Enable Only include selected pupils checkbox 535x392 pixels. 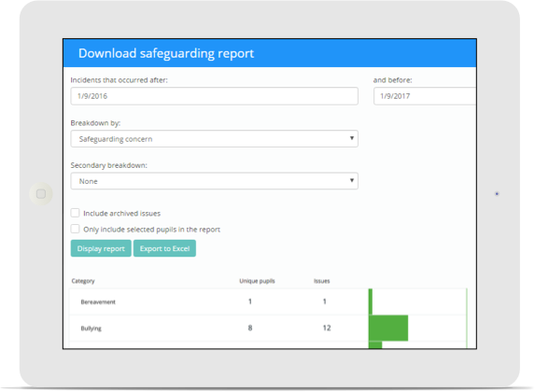point(75,229)
